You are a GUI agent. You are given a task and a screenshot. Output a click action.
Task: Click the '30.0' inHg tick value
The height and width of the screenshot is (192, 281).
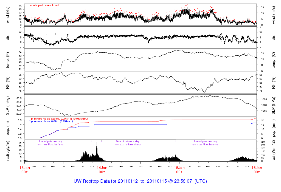tap(19, 110)
